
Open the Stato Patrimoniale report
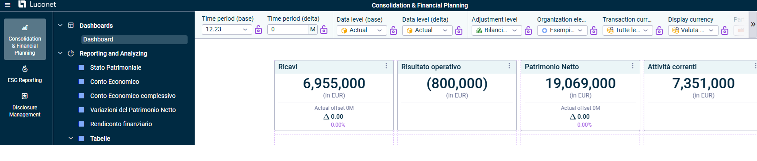tap(116, 67)
